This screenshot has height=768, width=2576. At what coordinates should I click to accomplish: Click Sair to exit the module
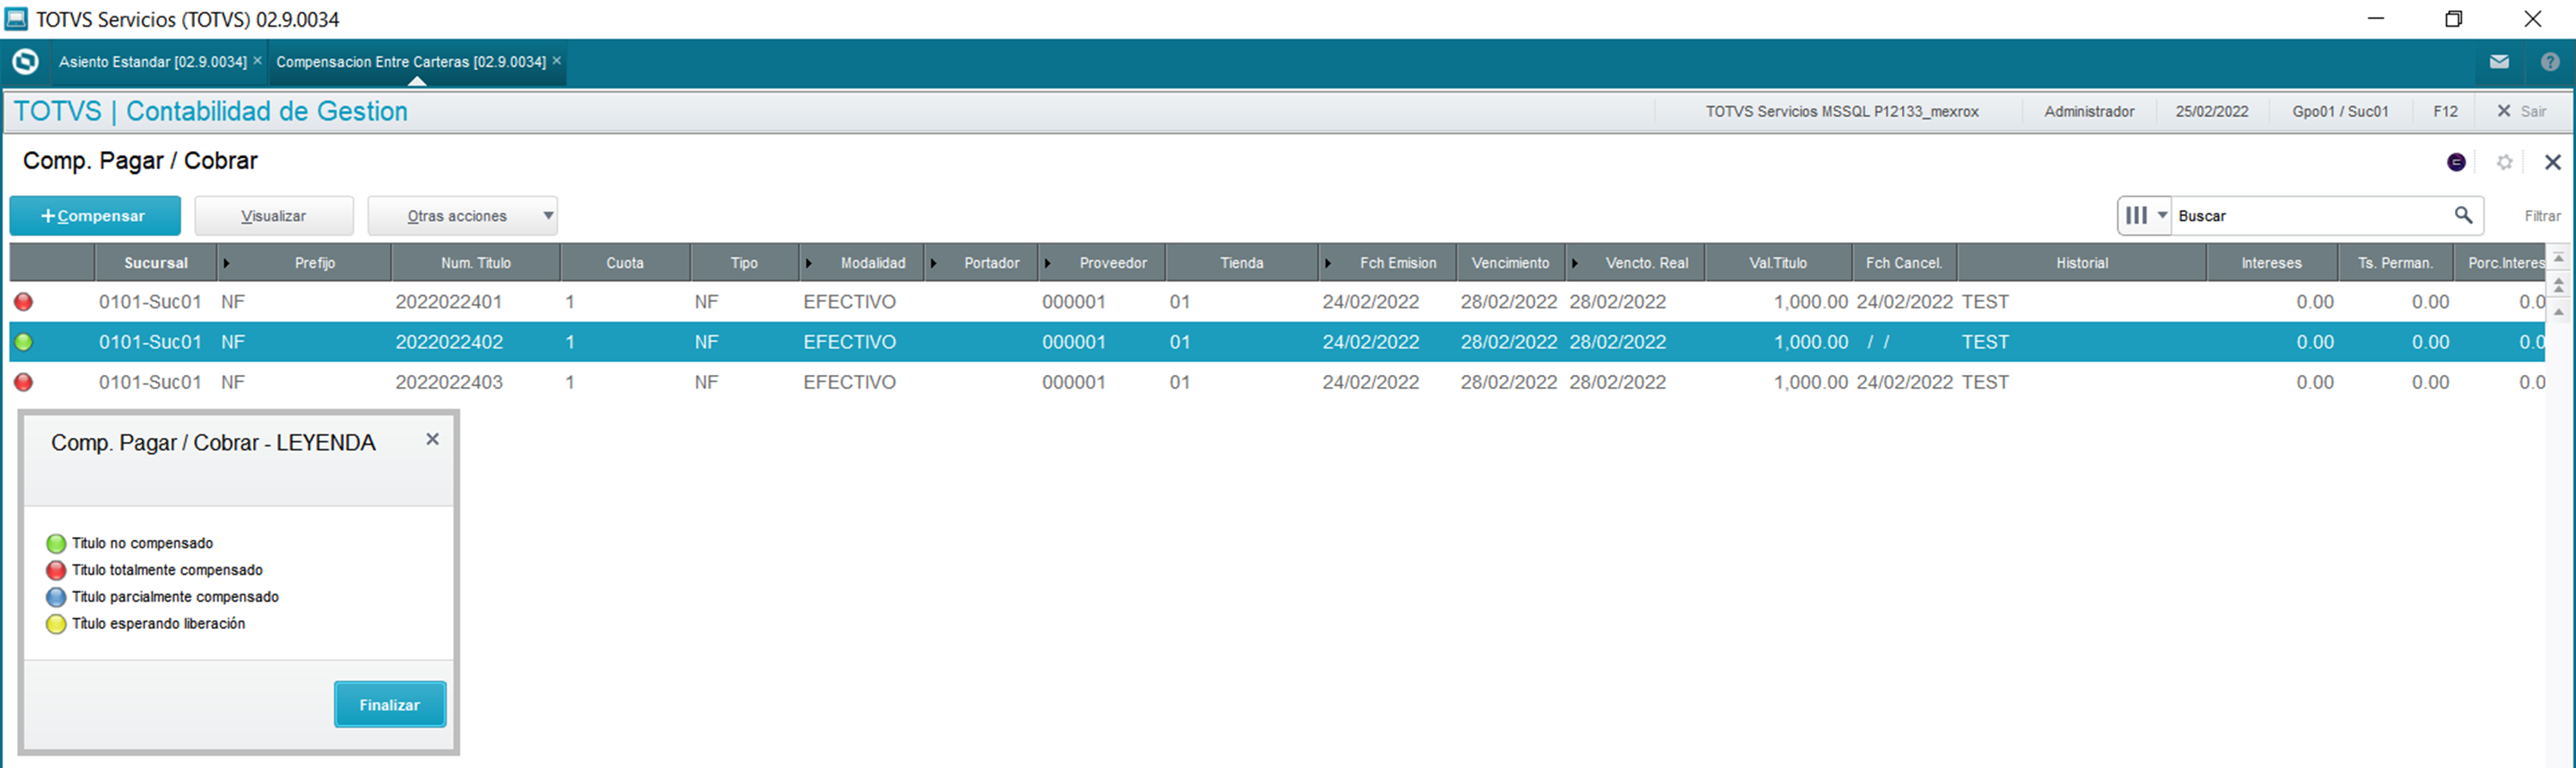[2521, 112]
